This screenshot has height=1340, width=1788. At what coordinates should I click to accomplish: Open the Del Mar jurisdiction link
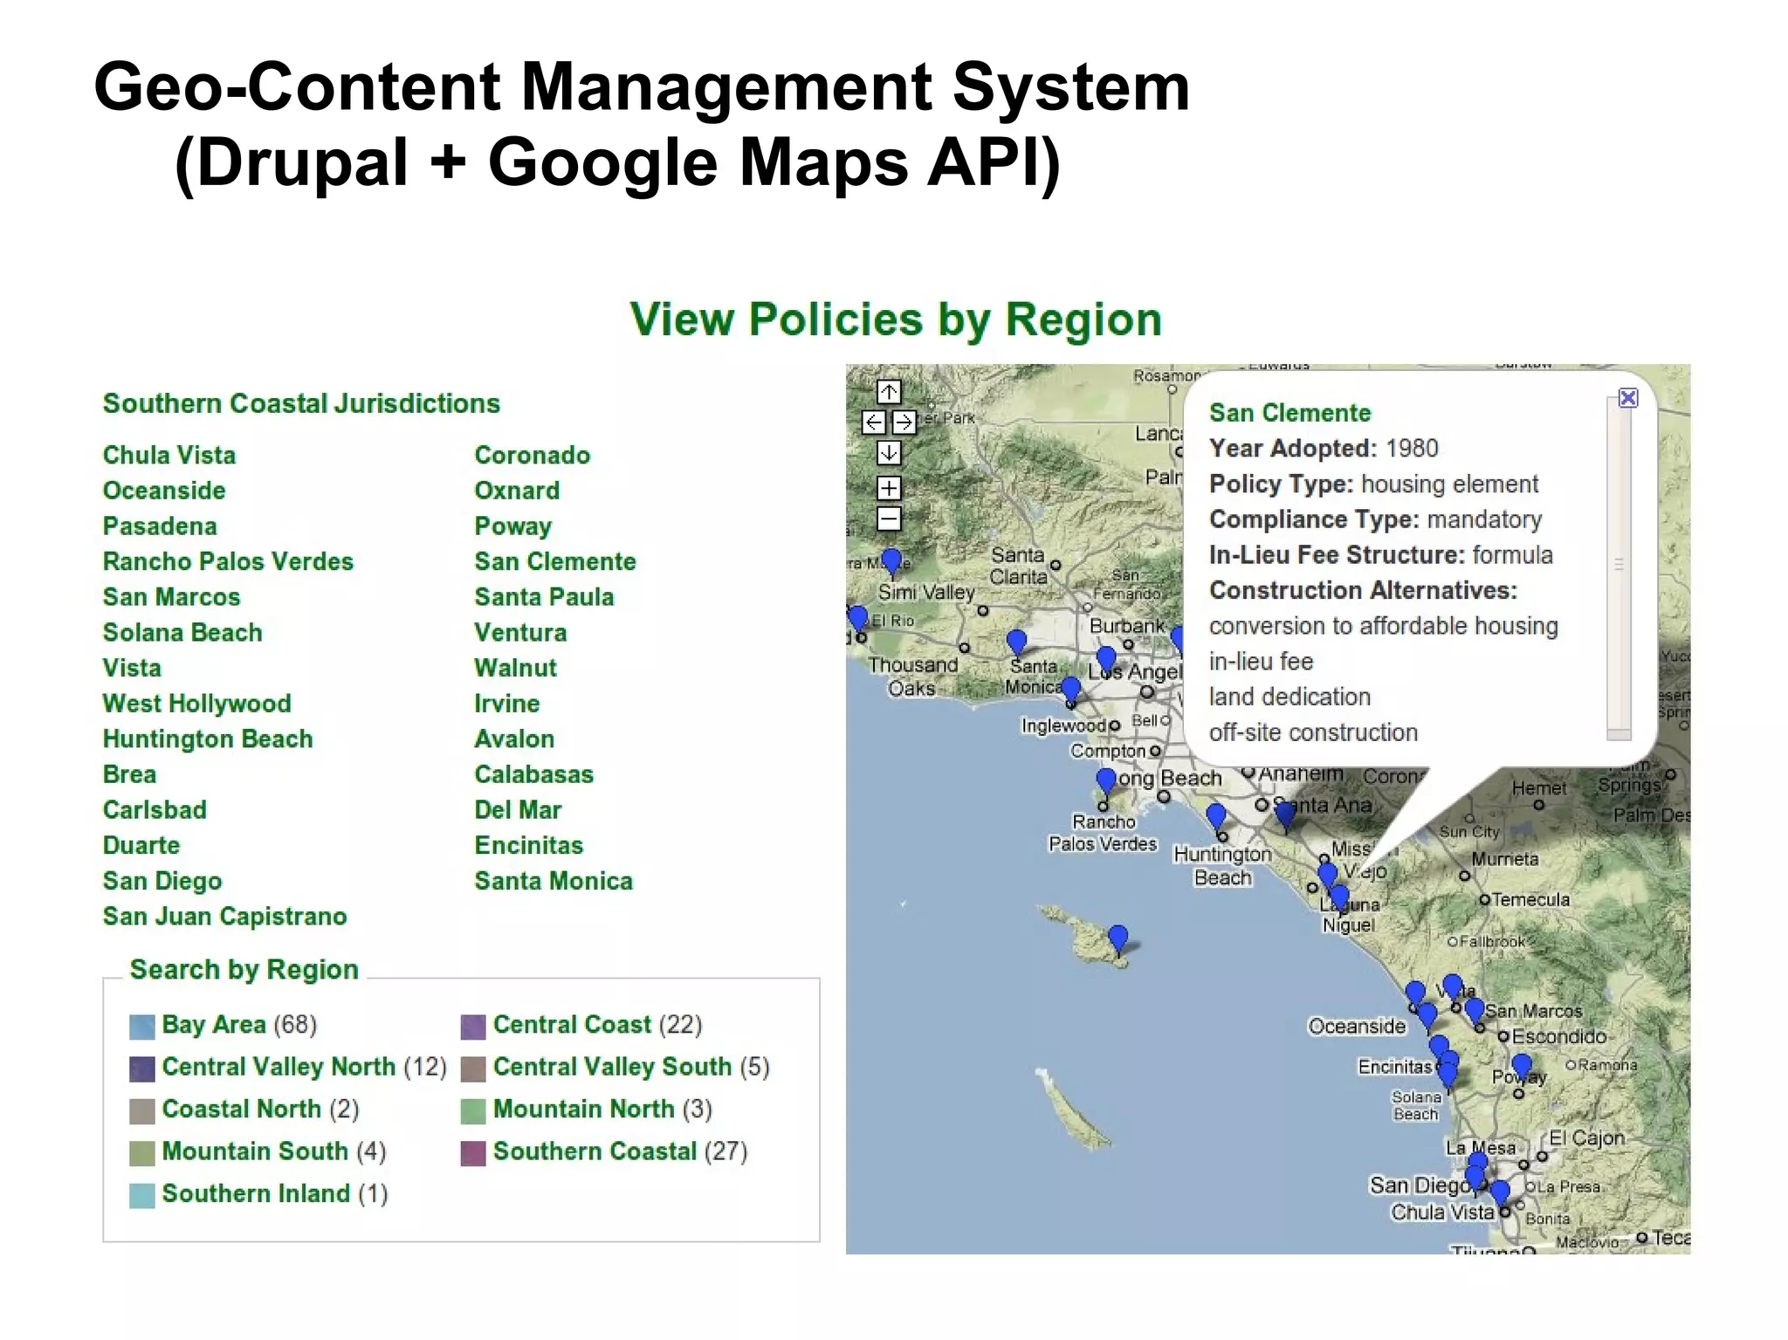point(518,810)
